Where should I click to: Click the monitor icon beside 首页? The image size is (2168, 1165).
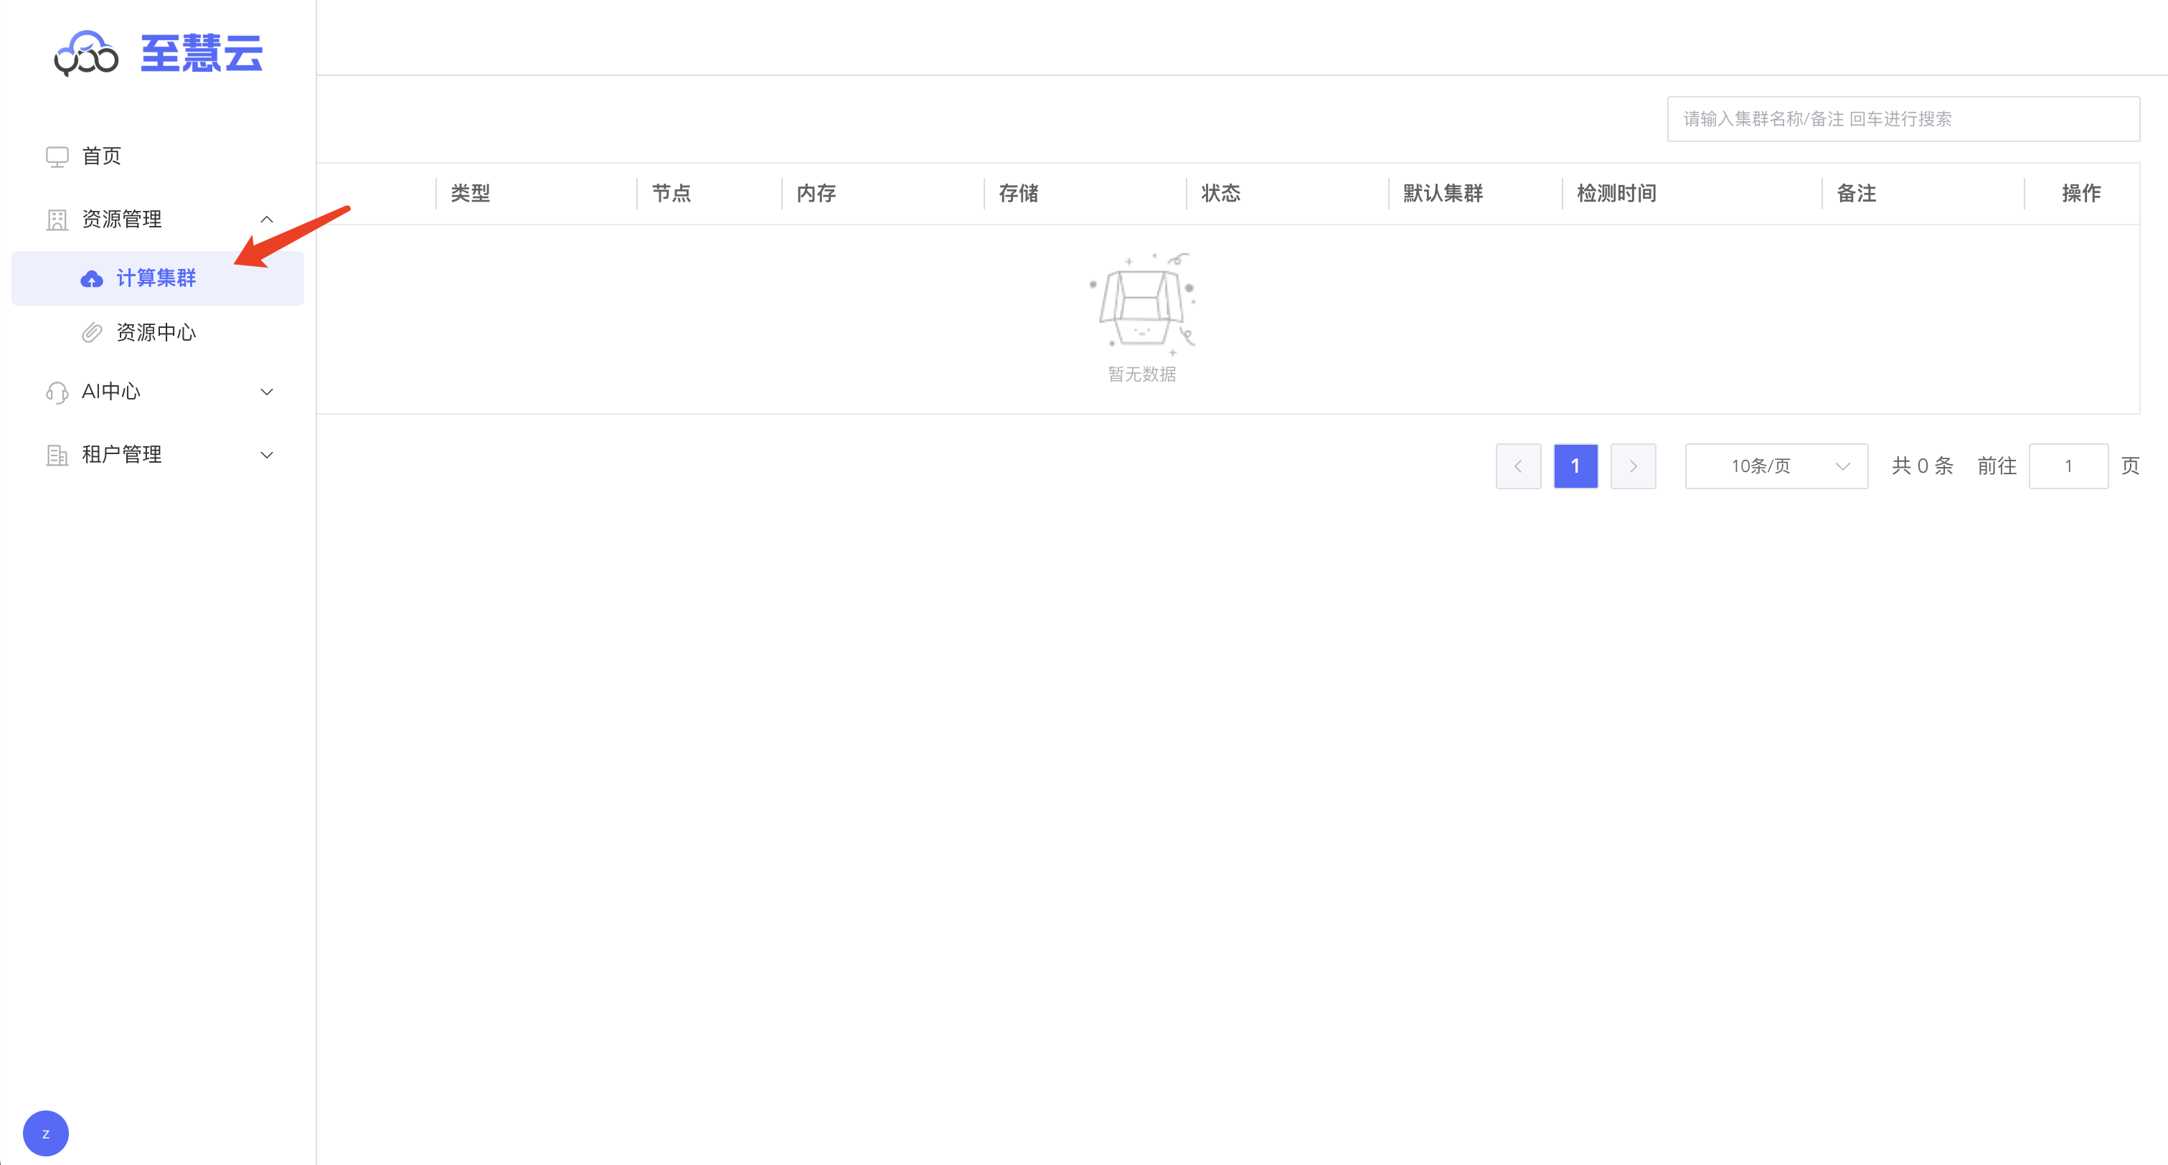57,156
